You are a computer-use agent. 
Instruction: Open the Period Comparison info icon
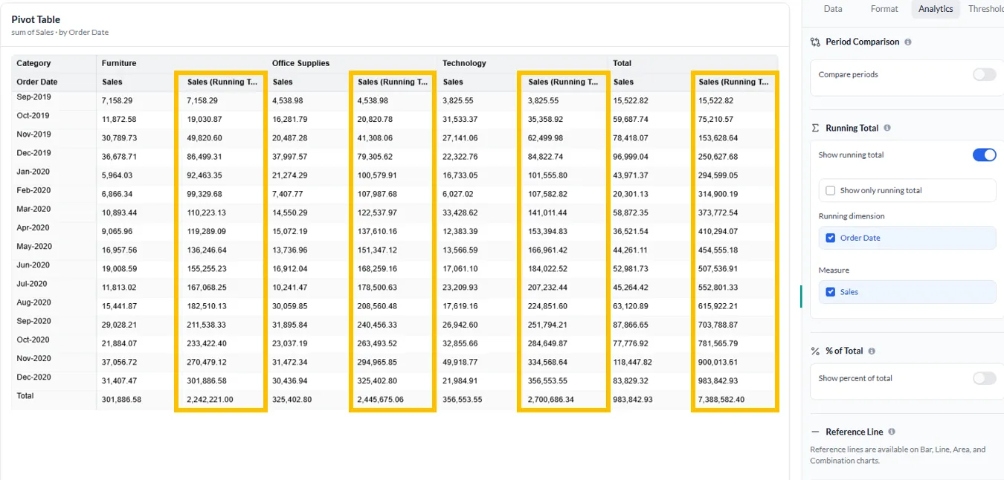pyautogui.click(x=908, y=42)
